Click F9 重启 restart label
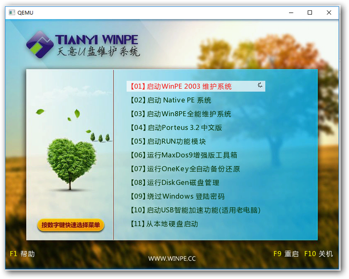This screenshot has width=349, height=279. [x=286, y=253]
